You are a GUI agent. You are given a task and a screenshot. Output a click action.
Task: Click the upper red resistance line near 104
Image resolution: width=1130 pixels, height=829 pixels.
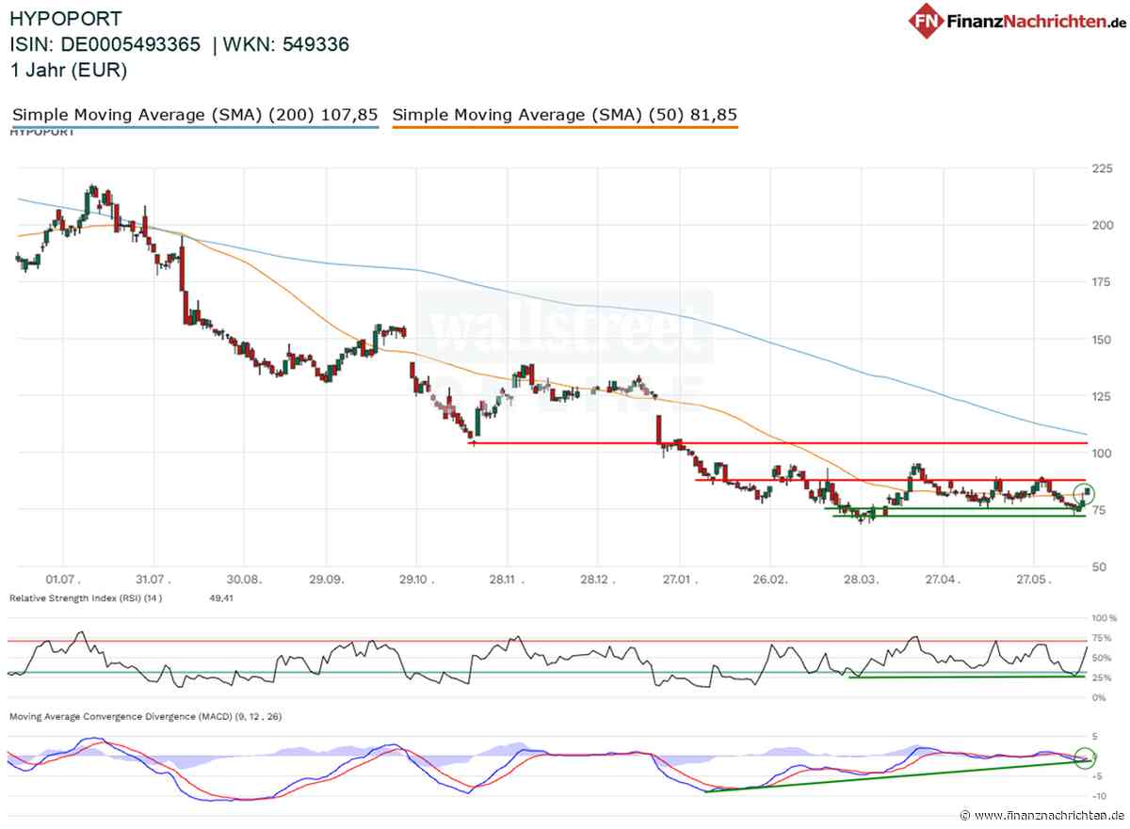[779, 442]
